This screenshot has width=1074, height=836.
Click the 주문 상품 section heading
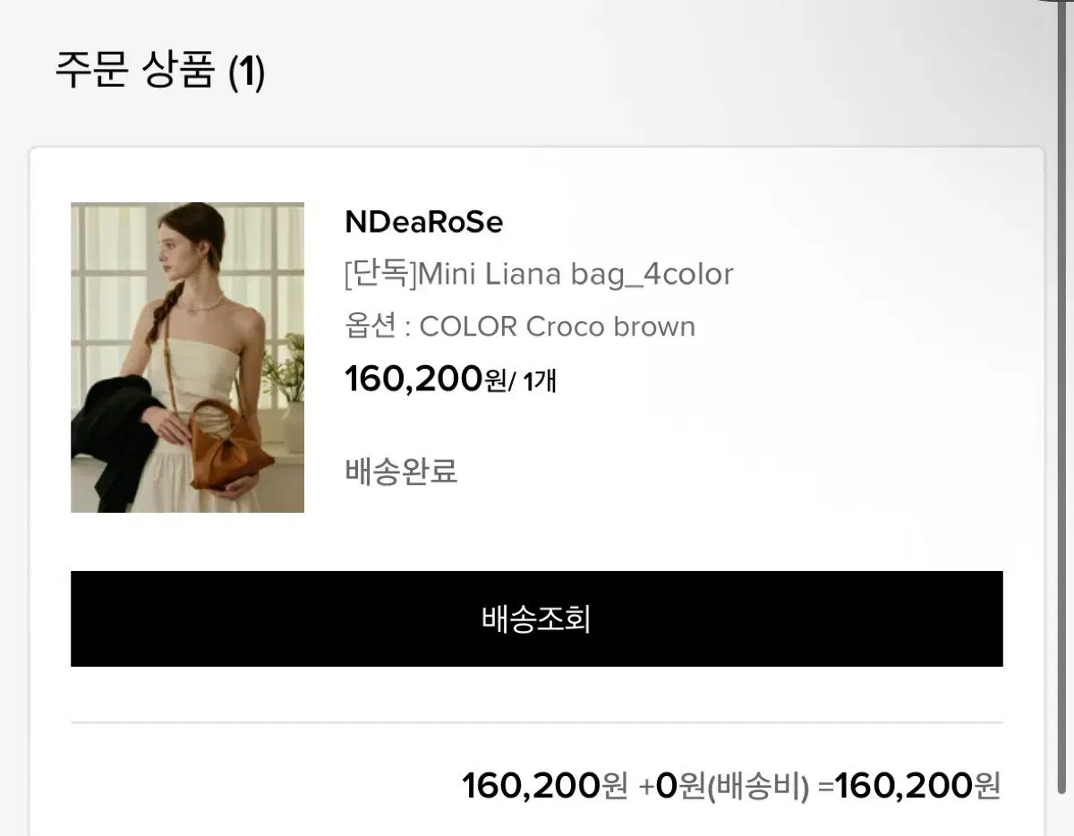[x=135, y=71]
